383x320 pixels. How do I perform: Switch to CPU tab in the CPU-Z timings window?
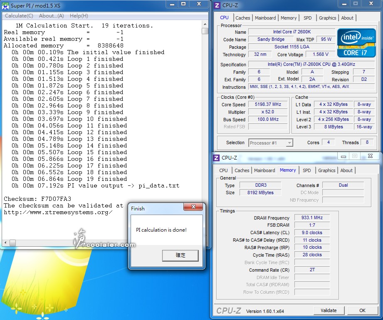223,170
